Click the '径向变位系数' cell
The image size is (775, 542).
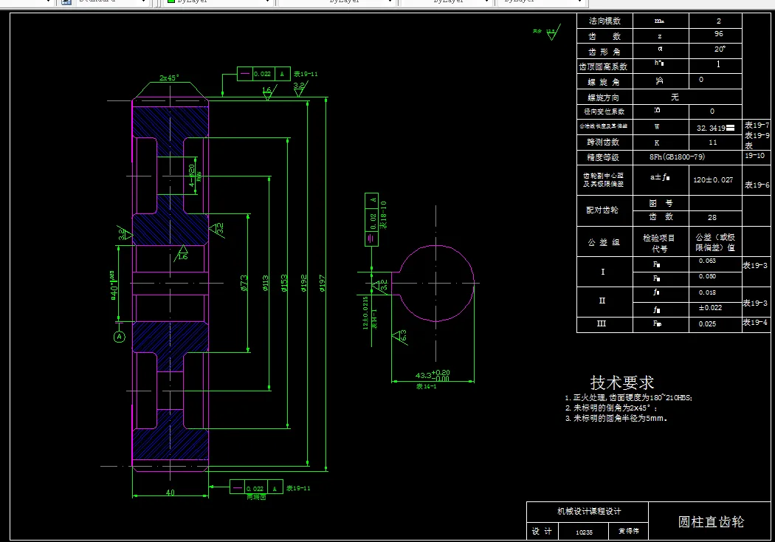pos(604,112)
